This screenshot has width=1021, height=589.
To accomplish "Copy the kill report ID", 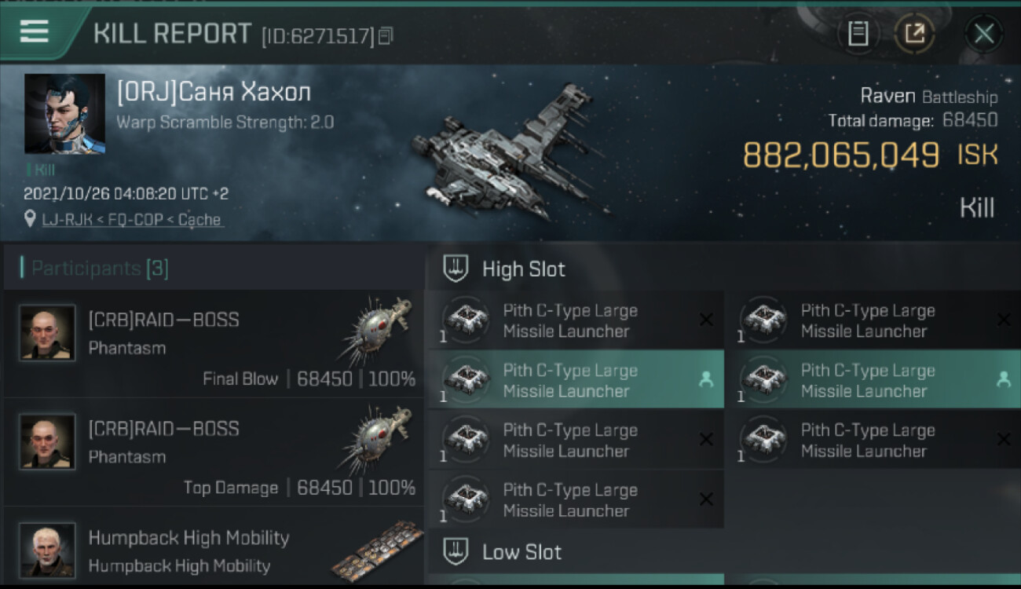I will [386, 35].
